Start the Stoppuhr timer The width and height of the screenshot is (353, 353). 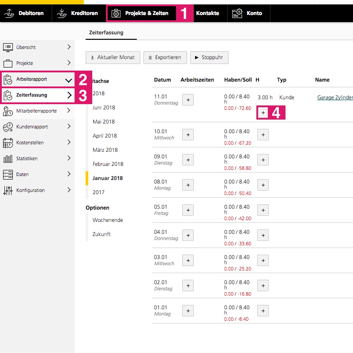(x=209, y=57)
